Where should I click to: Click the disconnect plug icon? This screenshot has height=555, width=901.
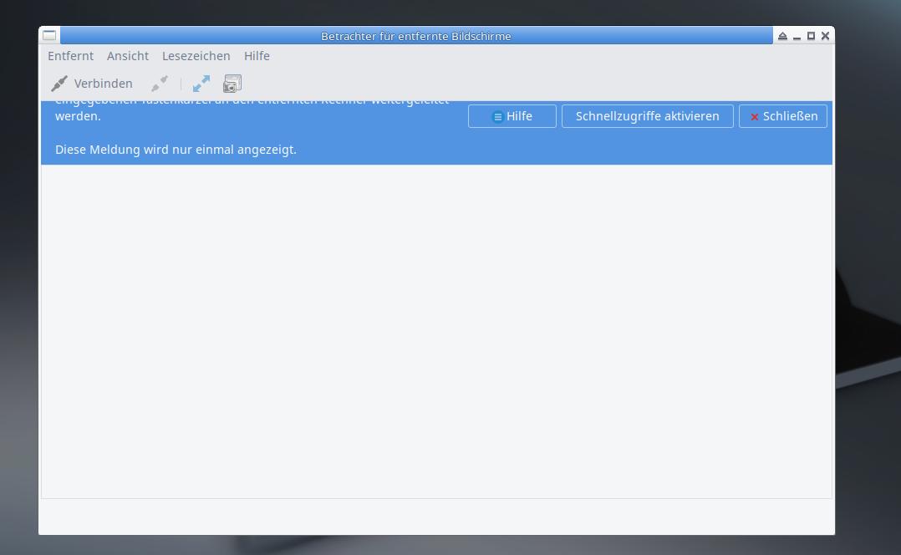pos(159,84)
